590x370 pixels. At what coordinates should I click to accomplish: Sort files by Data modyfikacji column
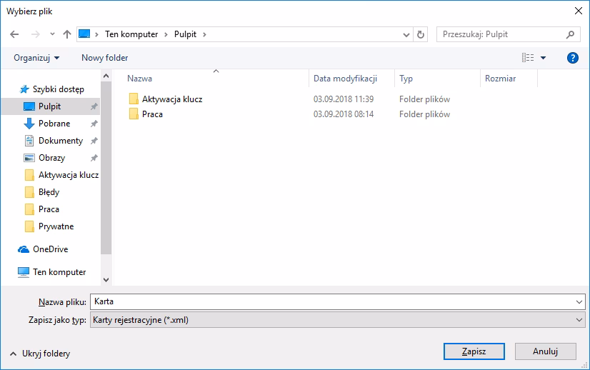(344, 79)
